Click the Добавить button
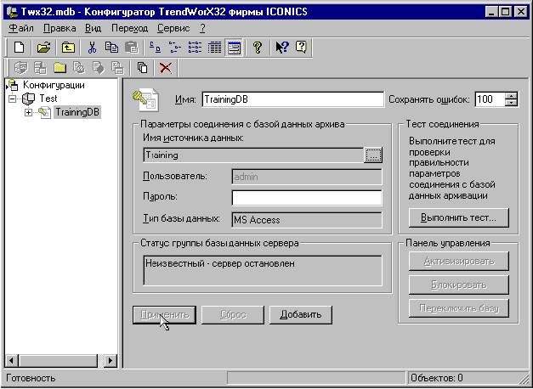The image size is (533, 389). coord(301,315)
